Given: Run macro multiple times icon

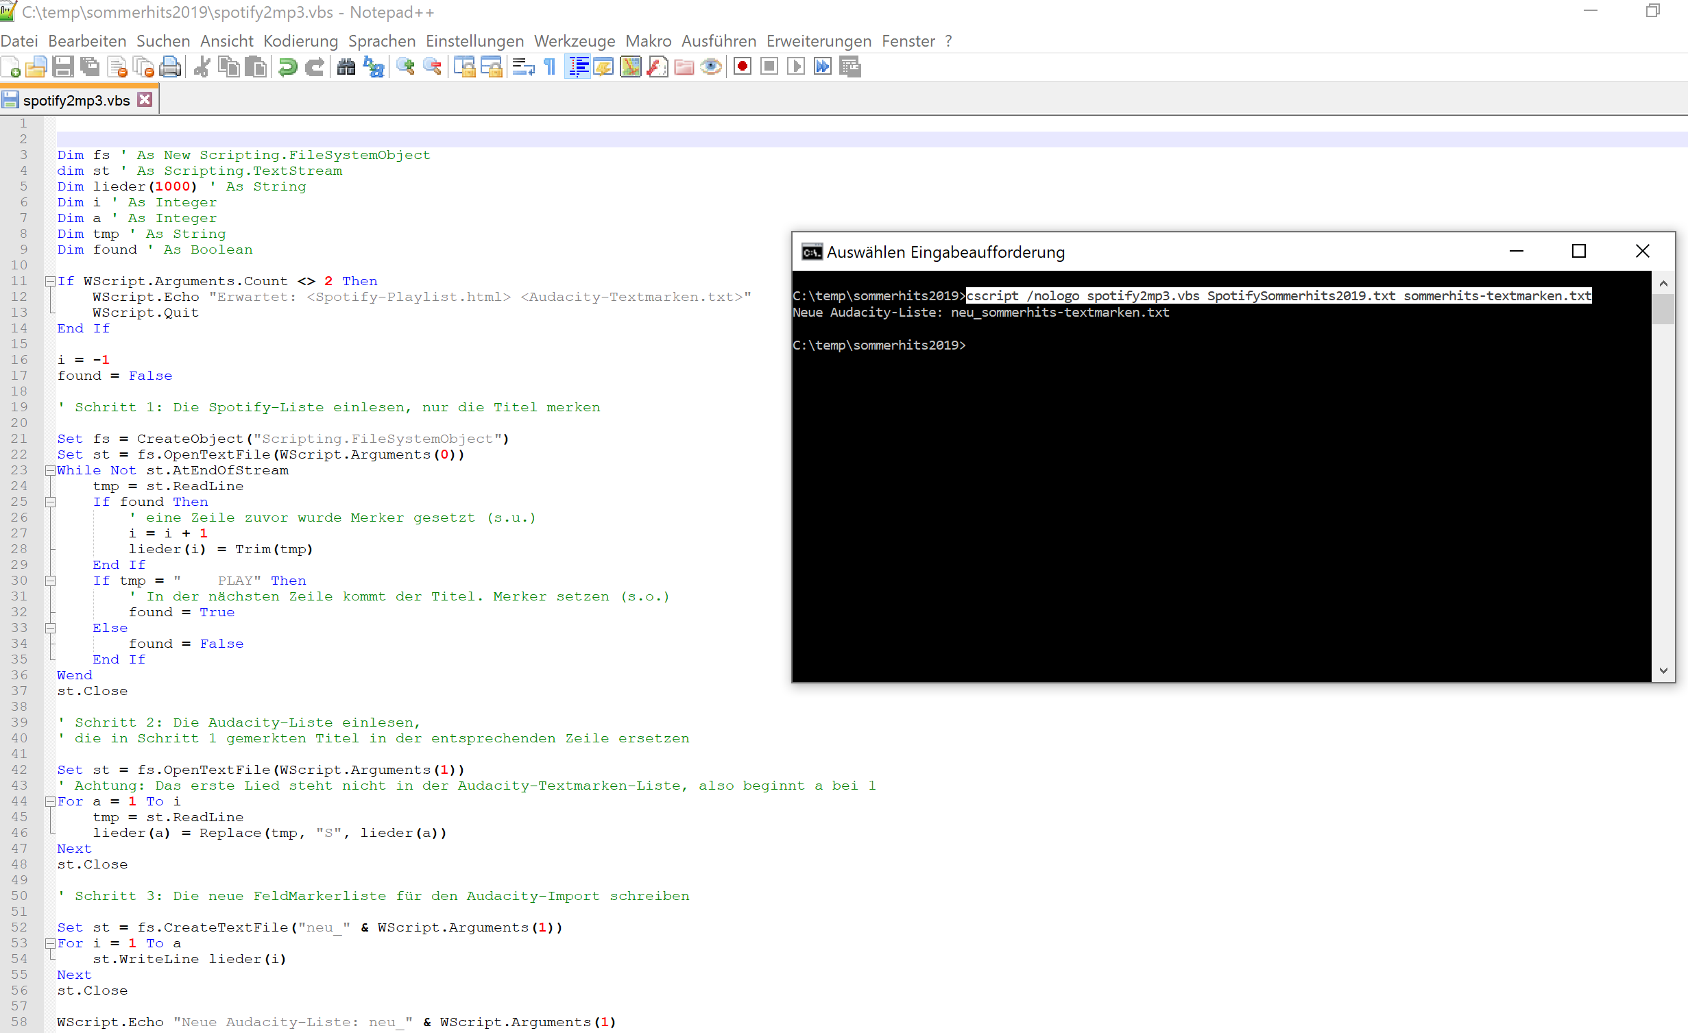Looking at the screenshot, I should [x=823, y=66].
